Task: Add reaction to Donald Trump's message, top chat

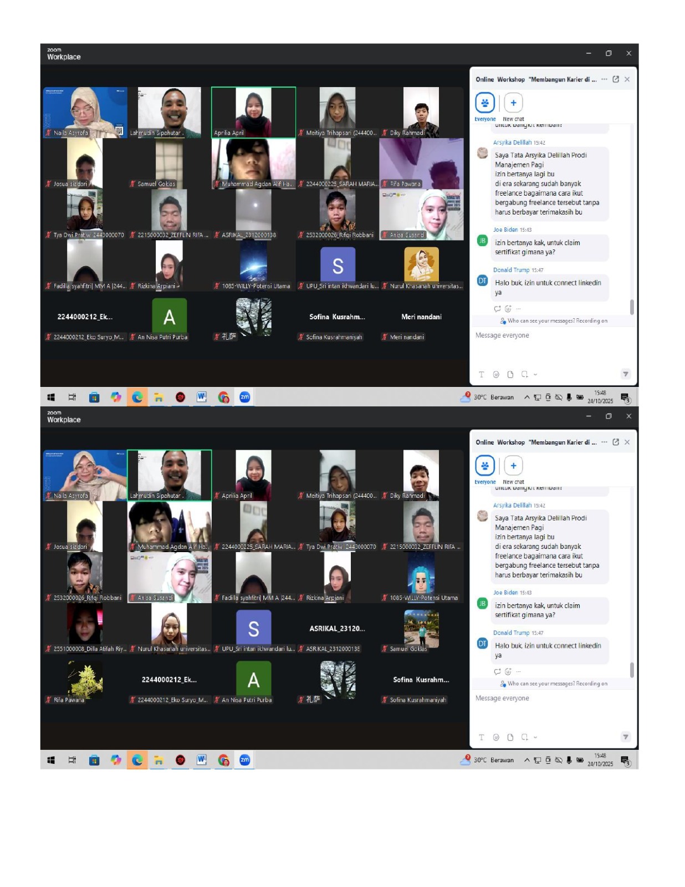Action: 508,309
